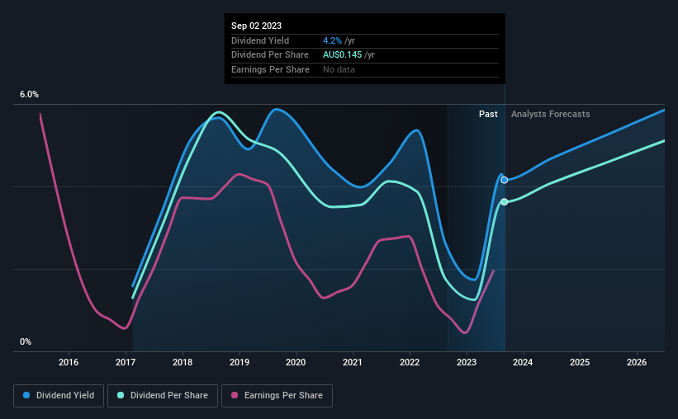Select the teal dividend per share data point marker
Image resolution: width=678 pixels, height=419 pixels.
[505, 202]
